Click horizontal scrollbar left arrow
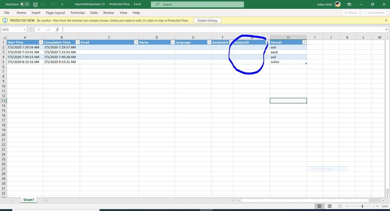 click(239, 200)
